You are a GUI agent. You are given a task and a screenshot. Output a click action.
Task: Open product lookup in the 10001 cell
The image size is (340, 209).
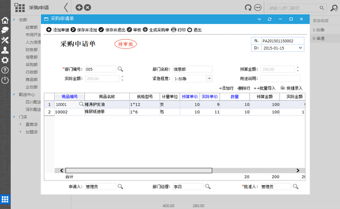pos(81,104)
